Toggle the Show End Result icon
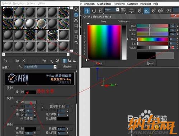Viewport: 179px width, 136px height. [65, 61]
